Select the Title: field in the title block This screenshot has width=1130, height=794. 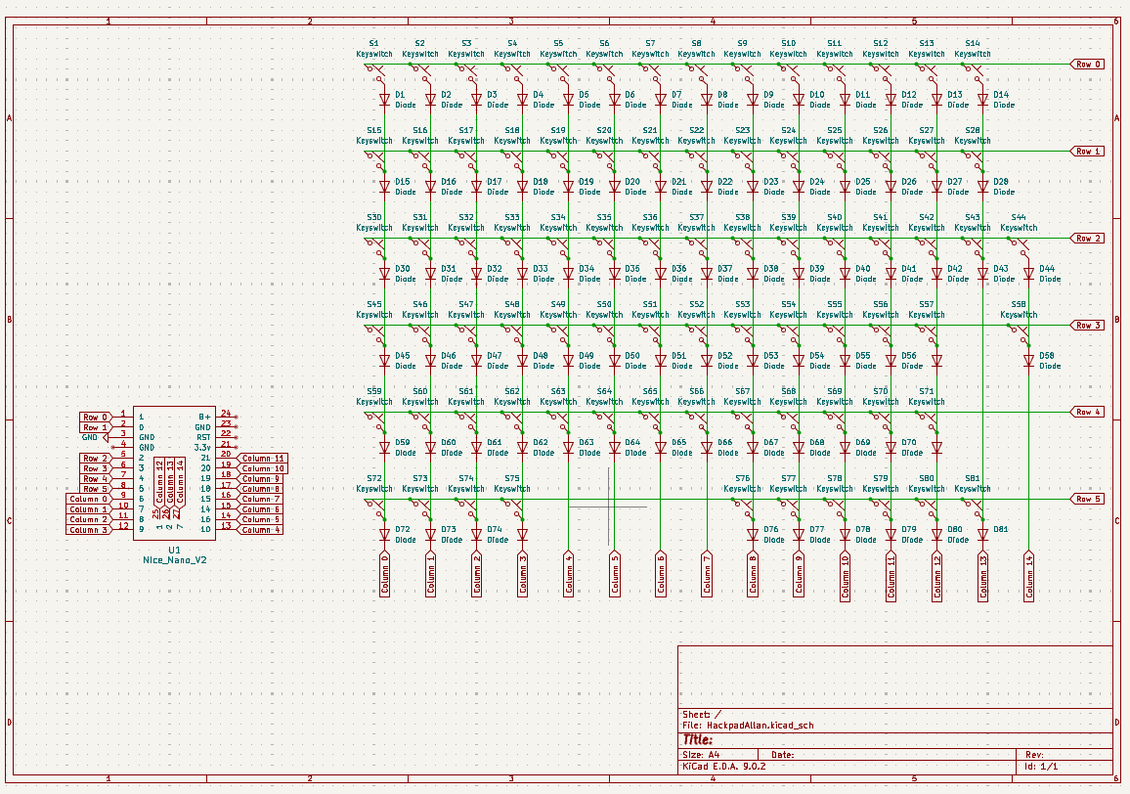coord(698,739)
